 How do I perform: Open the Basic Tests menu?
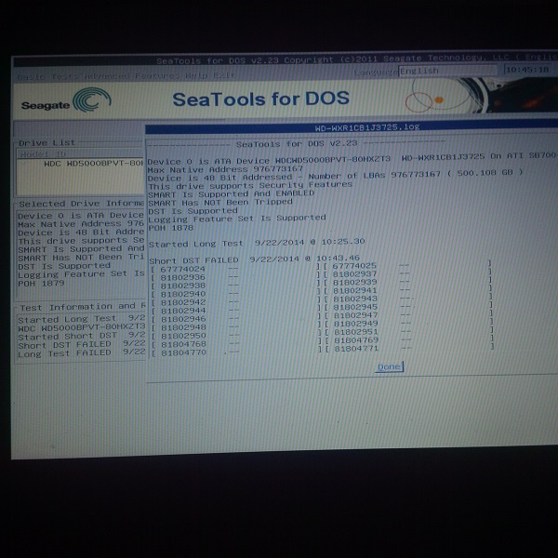tap(47, 76)
